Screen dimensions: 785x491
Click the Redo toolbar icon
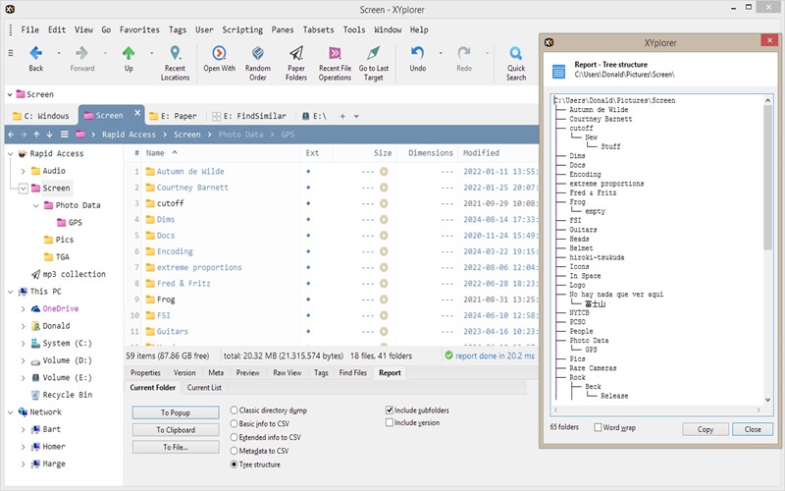(x=464, y=53)
